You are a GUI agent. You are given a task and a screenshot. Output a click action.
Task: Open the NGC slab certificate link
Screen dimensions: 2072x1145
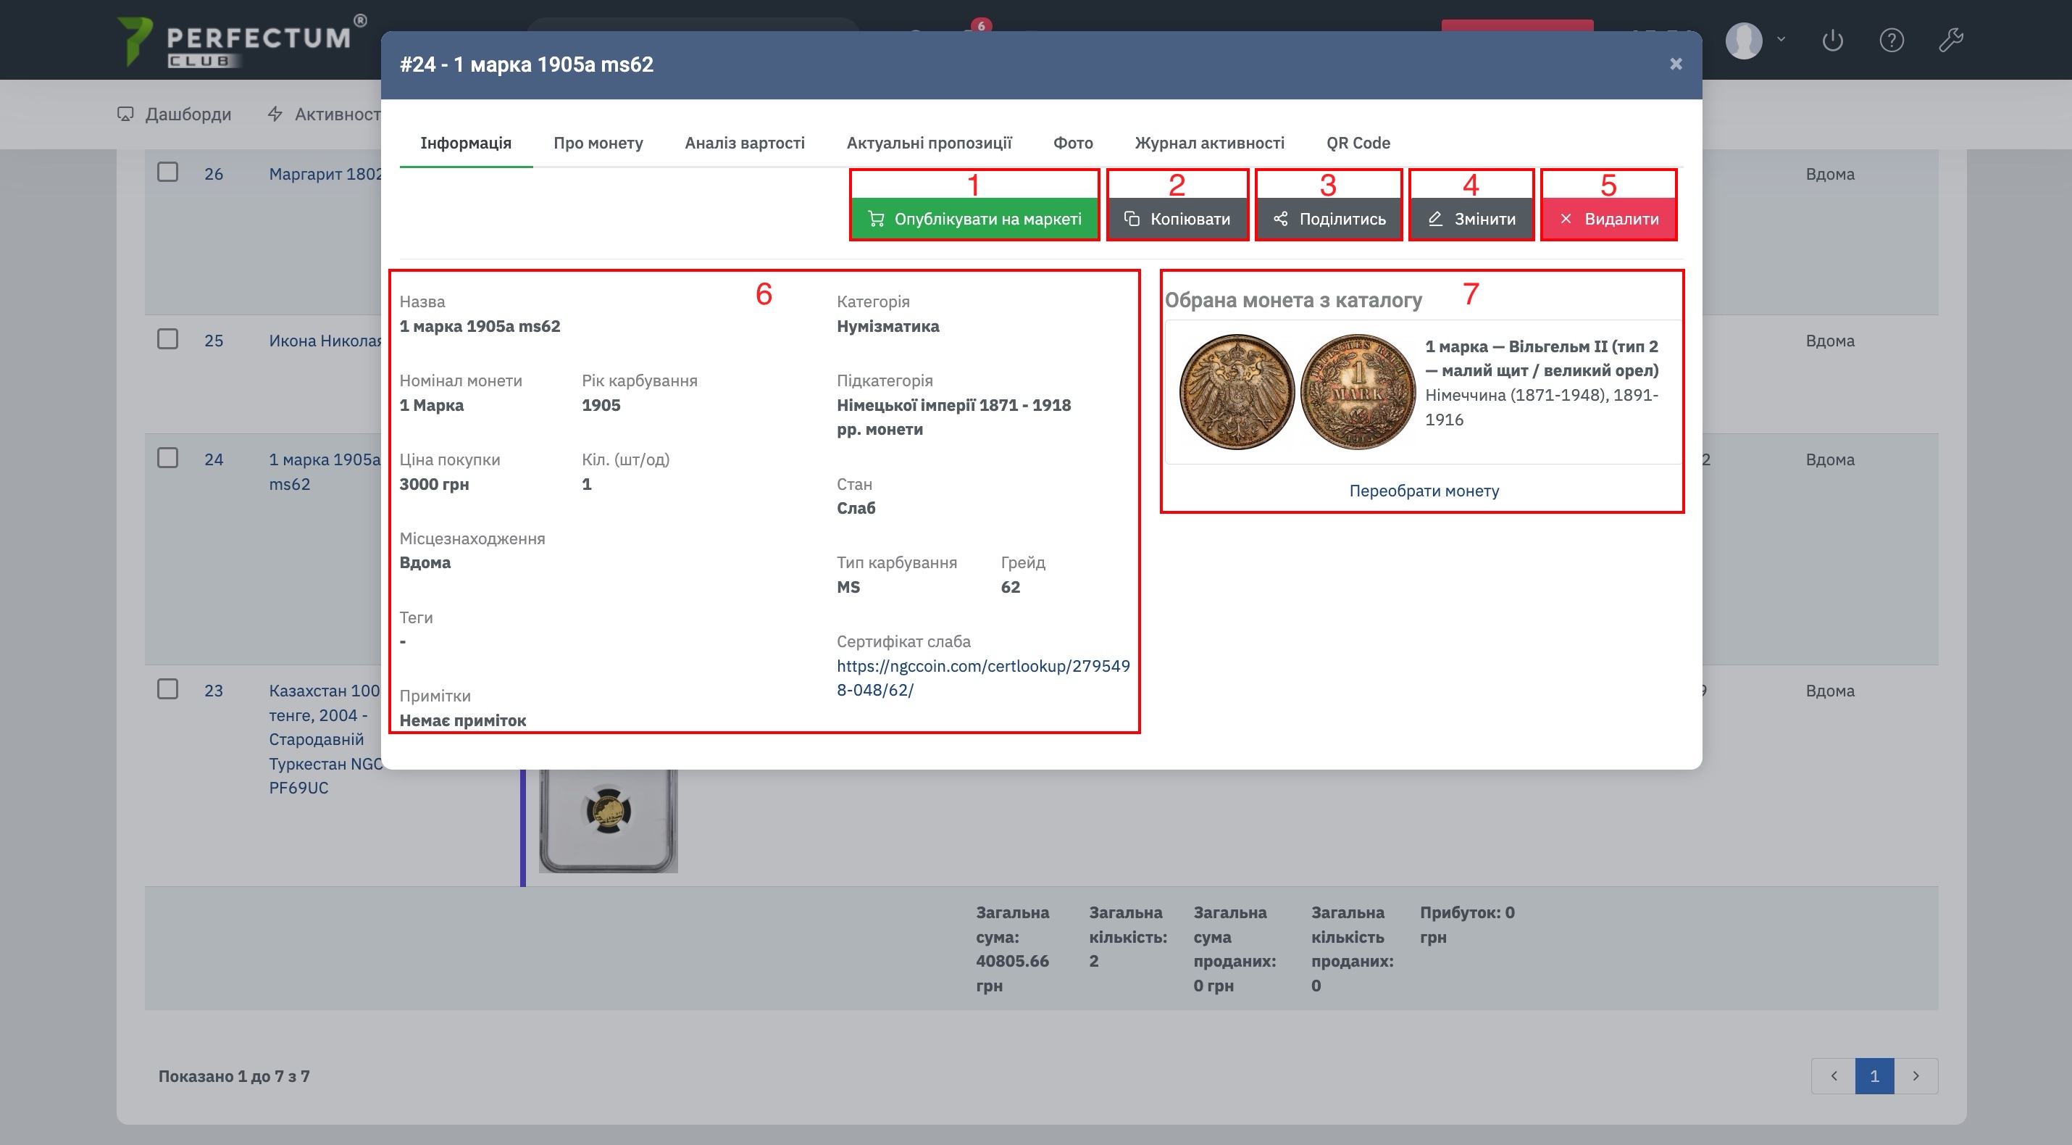point(982,678)
